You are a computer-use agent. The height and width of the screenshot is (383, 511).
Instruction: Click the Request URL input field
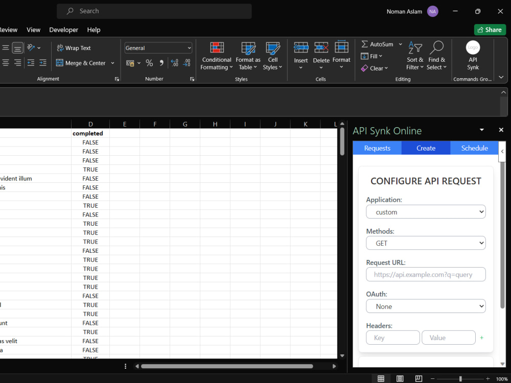(426, 275)
